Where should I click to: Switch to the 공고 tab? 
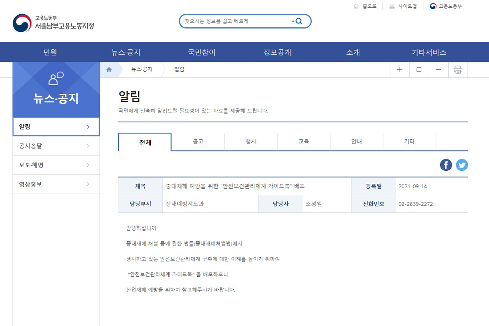[198, 142]
